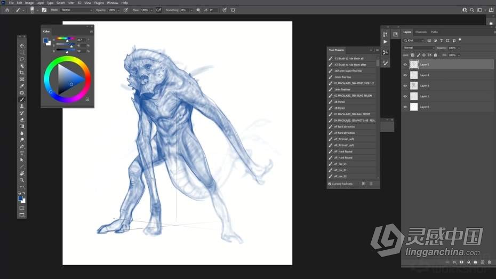Open the Actions panel play icon
This screenshot has width=496, height=279.
click(385, 42)
